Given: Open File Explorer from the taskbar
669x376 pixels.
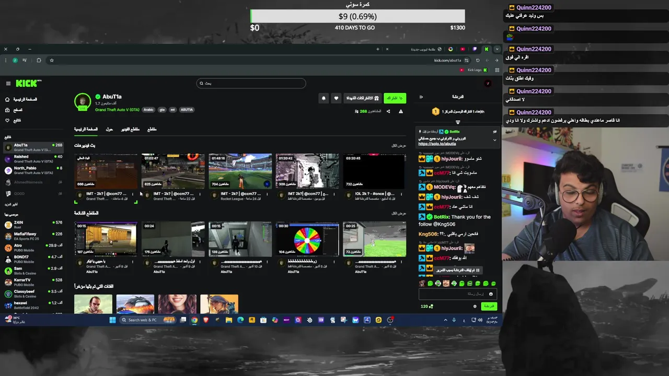Looking at the screenshot, I should click(229, 320).
